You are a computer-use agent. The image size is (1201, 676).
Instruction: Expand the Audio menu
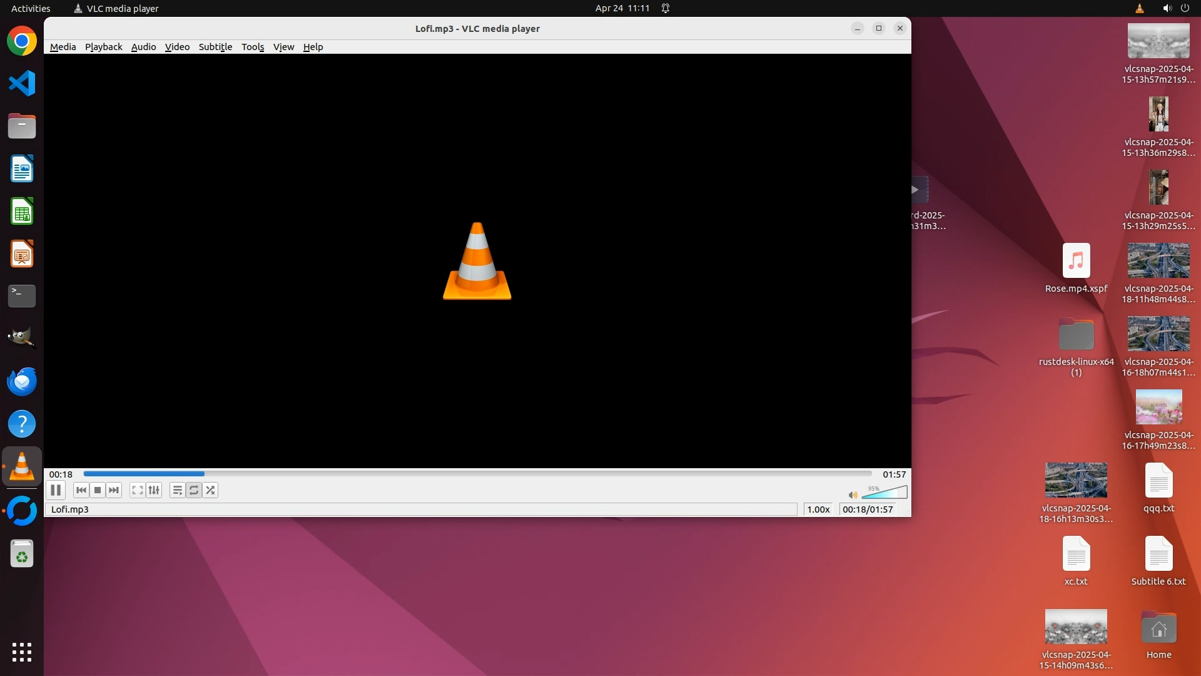coord(143,47)
